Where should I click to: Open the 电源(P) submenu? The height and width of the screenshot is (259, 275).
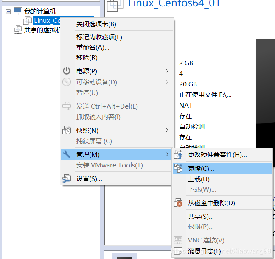117,71
